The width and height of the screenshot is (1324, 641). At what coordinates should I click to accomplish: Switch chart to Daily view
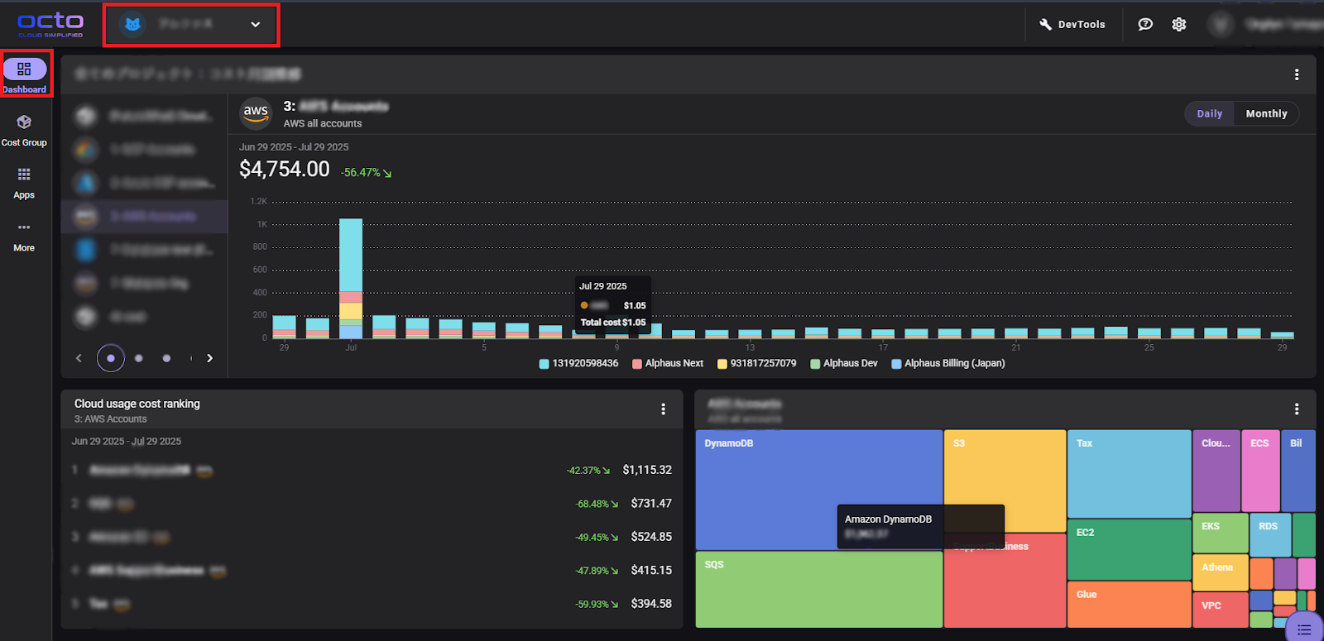coord(1209,113)
